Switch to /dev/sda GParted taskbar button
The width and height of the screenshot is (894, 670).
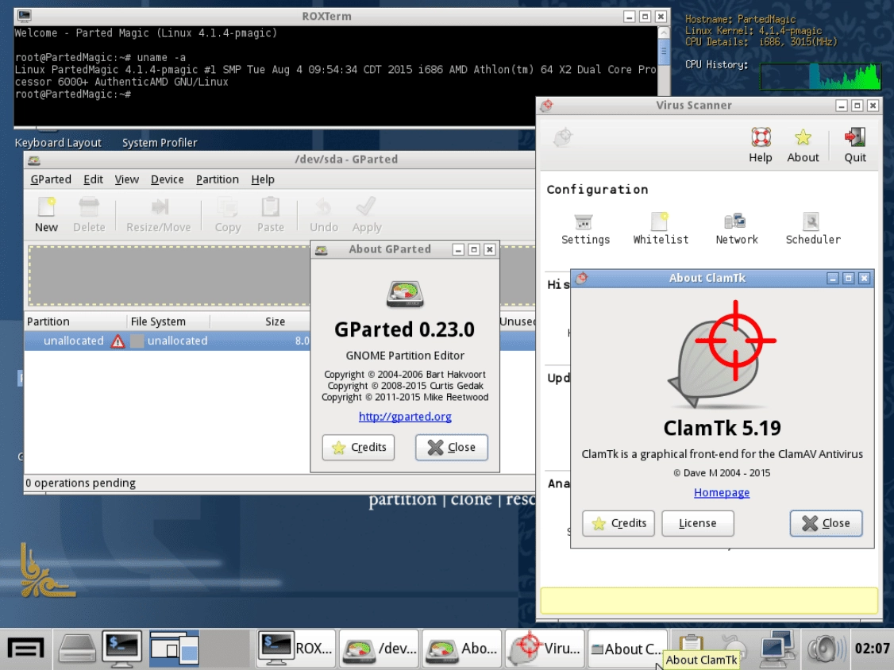[x=380, y=649]
